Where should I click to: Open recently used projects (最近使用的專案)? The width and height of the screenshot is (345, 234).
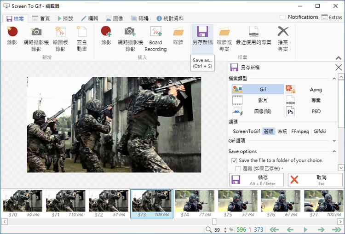pyautogui.click(x=253, y=36)
